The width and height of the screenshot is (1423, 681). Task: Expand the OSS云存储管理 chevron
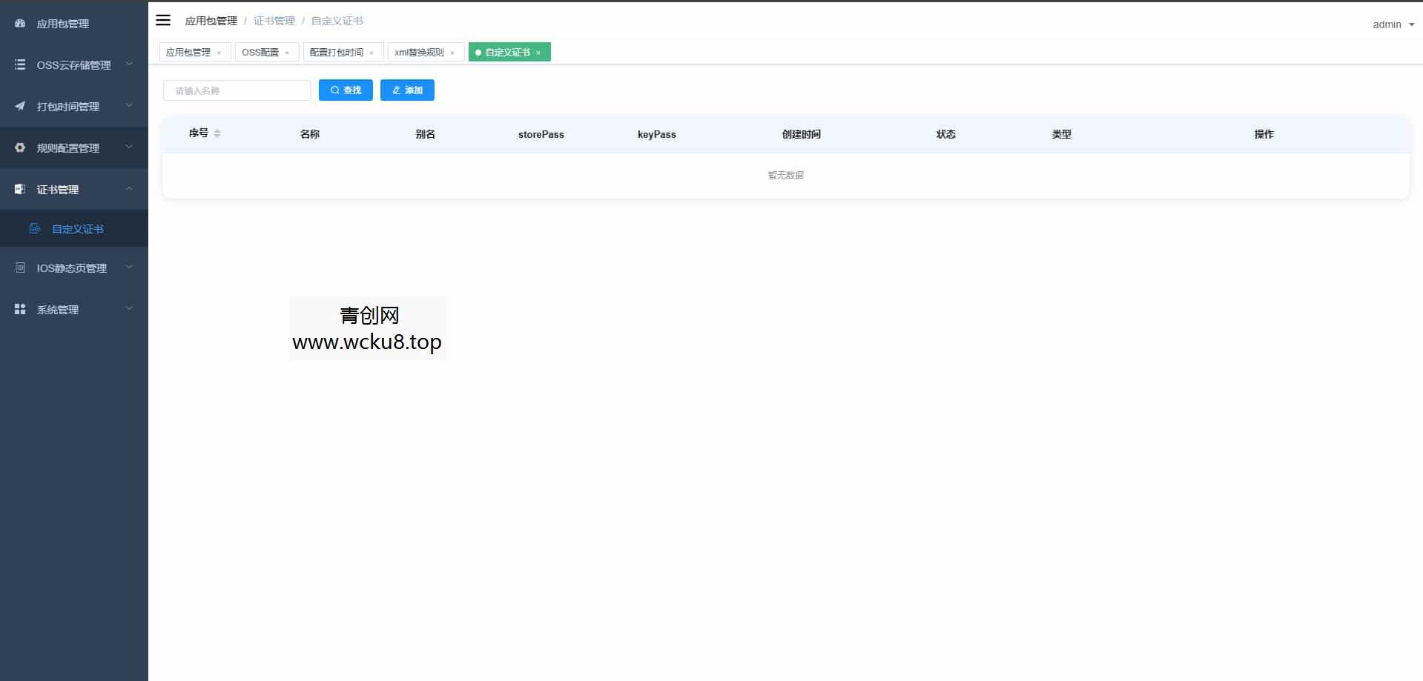(x=129, y=64)
